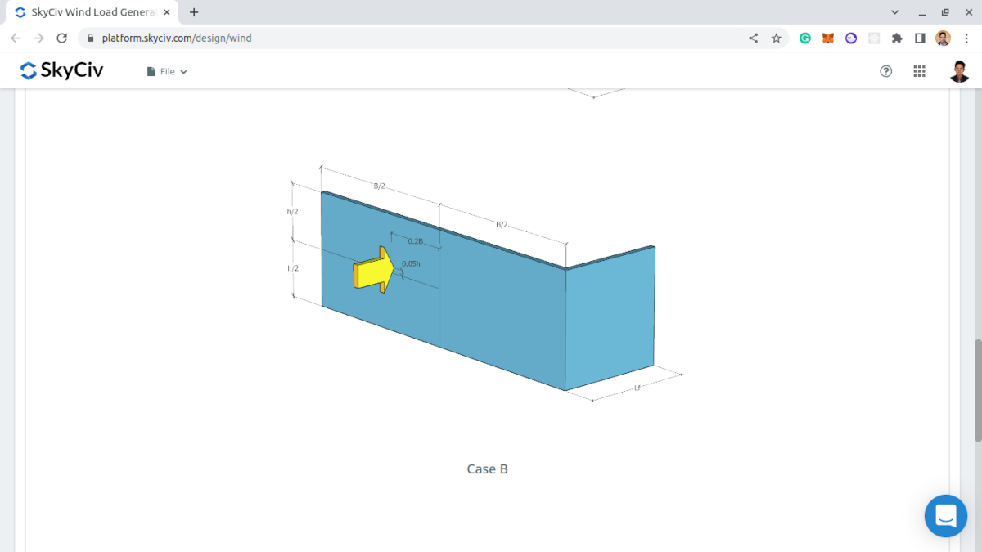The width and height of the screenshot is (982, 552).
Task: Click the address bar URL
Action: point(177,38)
